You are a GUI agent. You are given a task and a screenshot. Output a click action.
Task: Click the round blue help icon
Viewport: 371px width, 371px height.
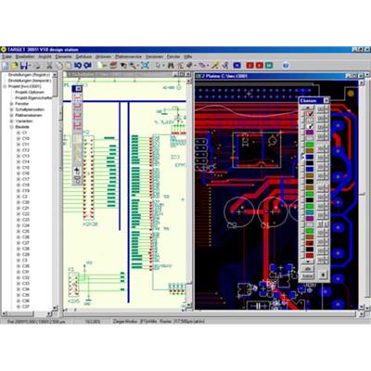tap(286, 66)
